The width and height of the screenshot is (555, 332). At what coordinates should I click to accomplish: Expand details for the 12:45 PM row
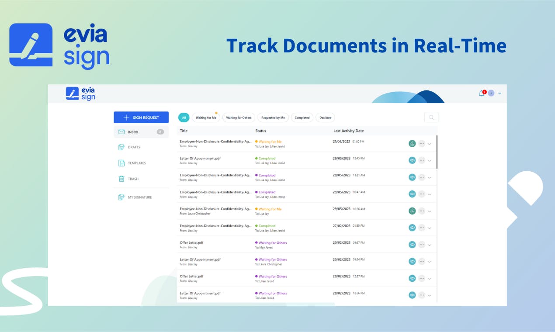(430, 161)
